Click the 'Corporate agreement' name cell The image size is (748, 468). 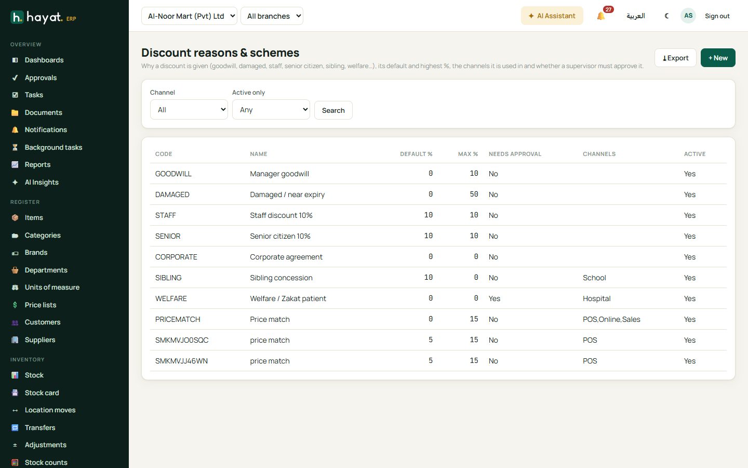pyautogui.click(x=286, y=257)
